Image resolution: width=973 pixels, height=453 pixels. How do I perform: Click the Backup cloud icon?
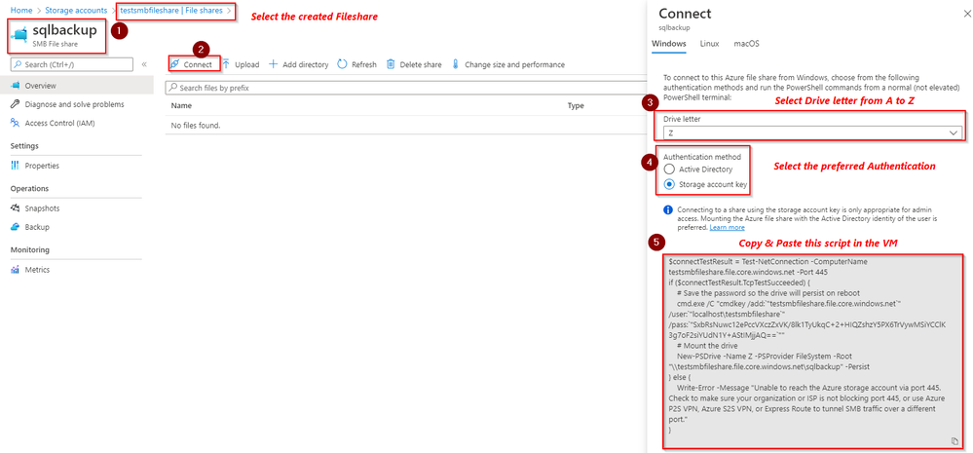coord(16,227)
